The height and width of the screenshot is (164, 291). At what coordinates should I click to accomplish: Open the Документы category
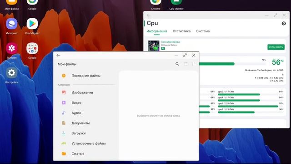pyautogui.click(x=80, y=123)
